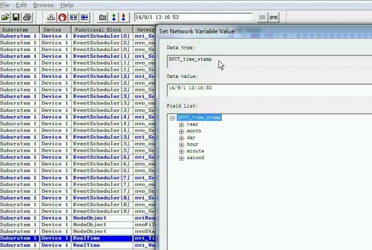This screenshot has height=250, width=372.
Task: Select the hour tree item
Action: coord(192,144)
